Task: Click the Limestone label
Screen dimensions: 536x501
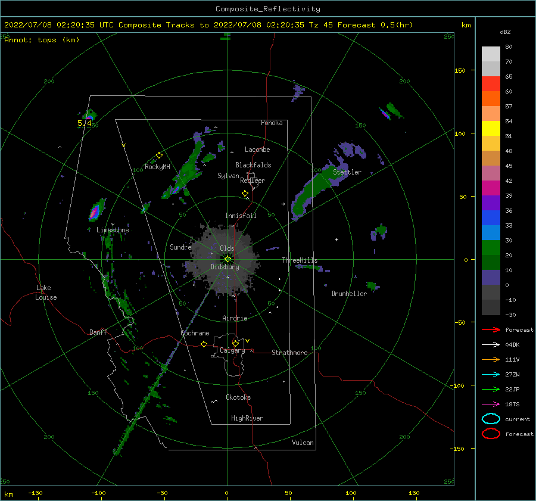Action: [x=113, y=230]
